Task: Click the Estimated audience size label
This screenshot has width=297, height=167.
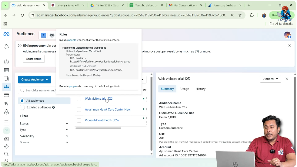Action: pos(176,113)
